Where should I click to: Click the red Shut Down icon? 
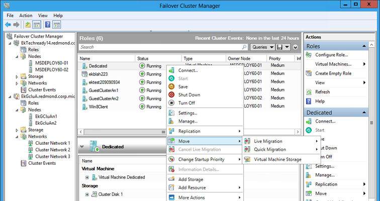click(x=171, y=94)
